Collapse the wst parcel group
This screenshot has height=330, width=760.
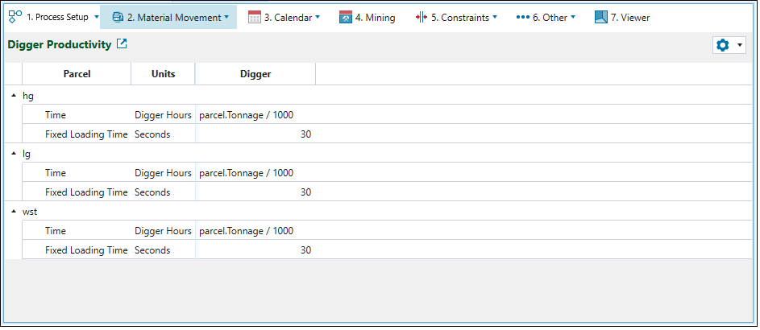pos(14,212)
